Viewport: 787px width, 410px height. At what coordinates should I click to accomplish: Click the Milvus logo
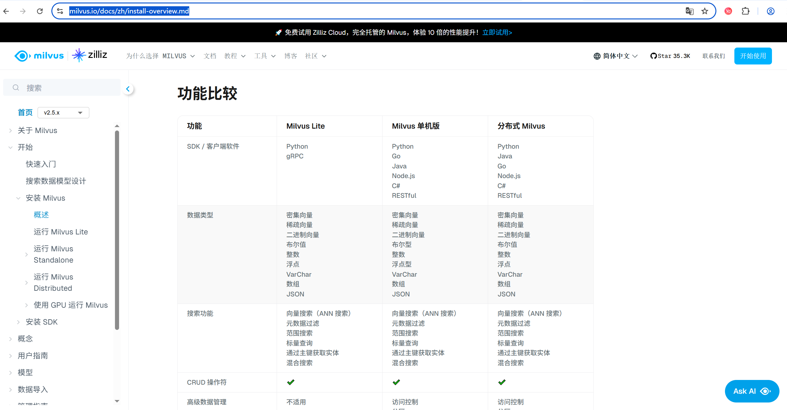pos(39,56)
